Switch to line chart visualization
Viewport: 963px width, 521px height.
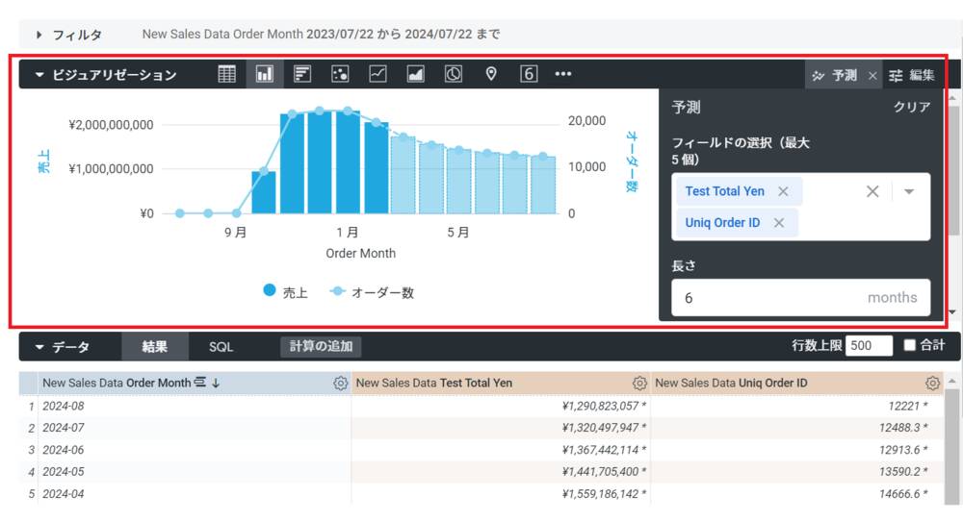377,74
